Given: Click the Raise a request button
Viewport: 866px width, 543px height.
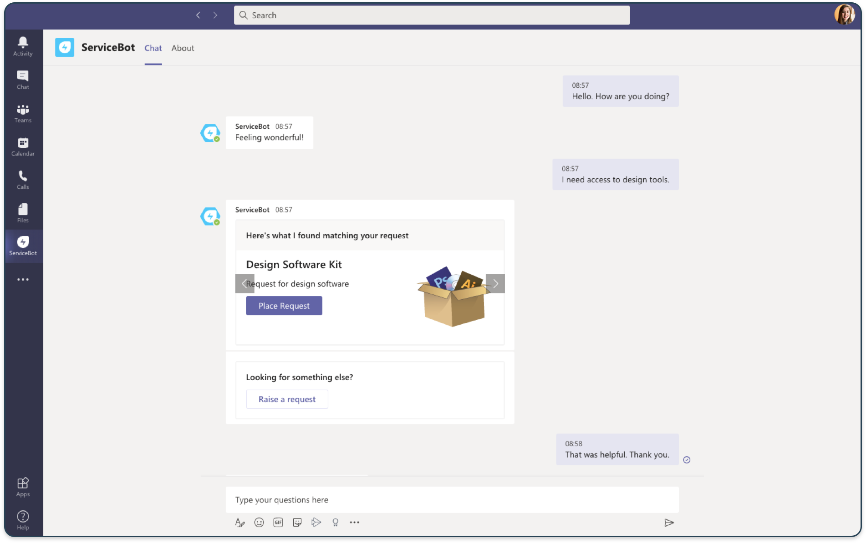Looking at the screenshot, I should click(x=287, y=399).
